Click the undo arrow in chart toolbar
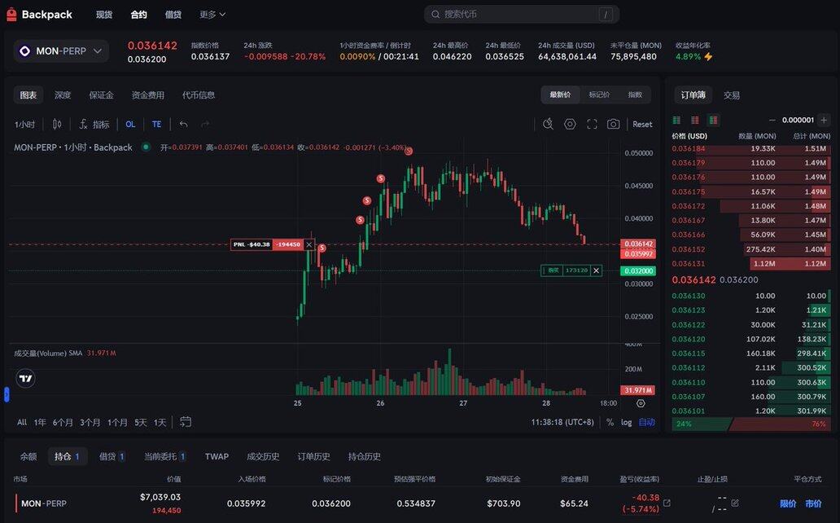This screenshot has width=840, height=523. (184, 124)
